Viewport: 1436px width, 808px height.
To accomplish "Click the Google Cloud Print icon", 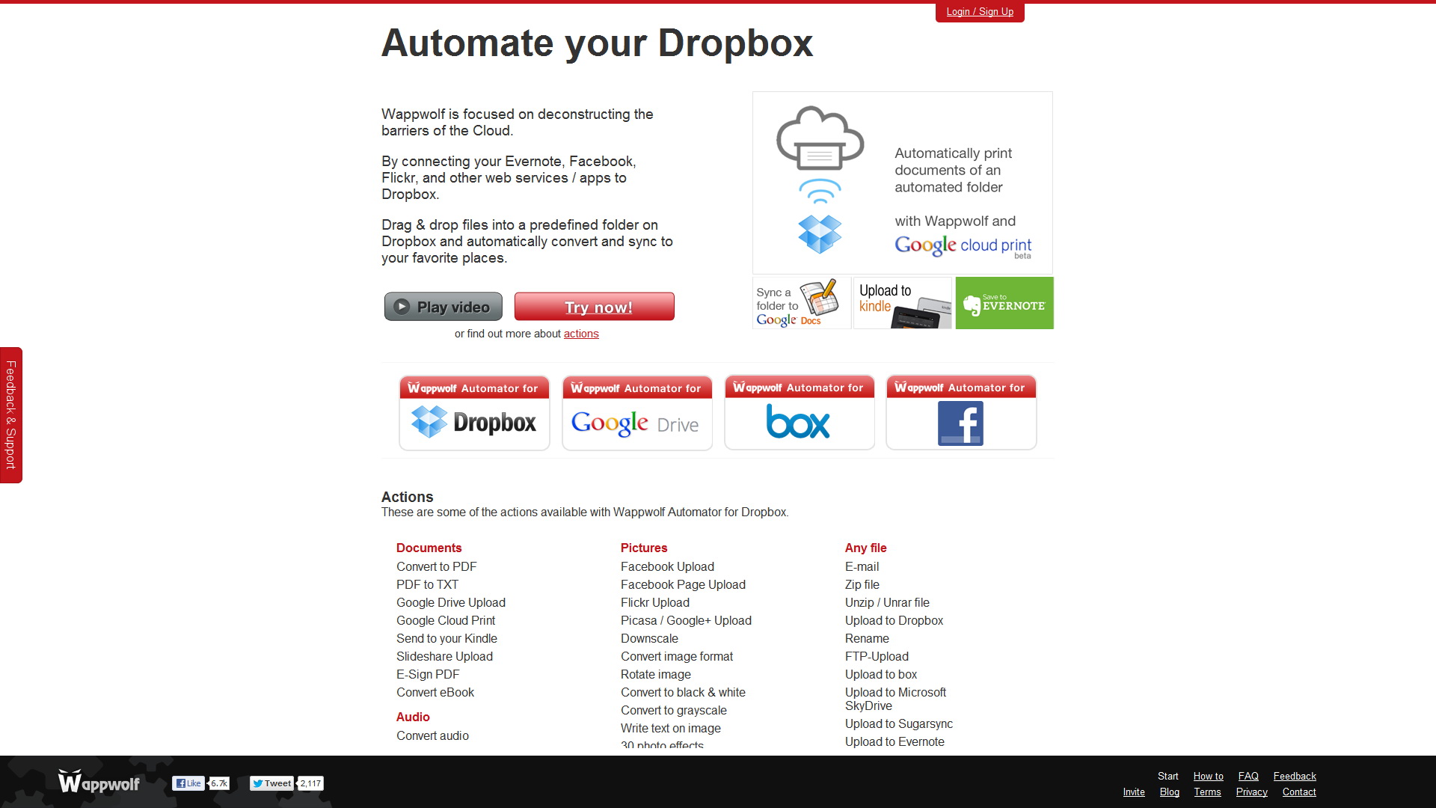I will click(819, 138).
